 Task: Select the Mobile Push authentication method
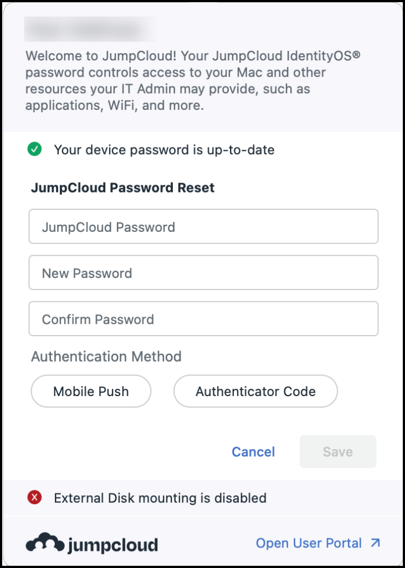pos(90,391)
